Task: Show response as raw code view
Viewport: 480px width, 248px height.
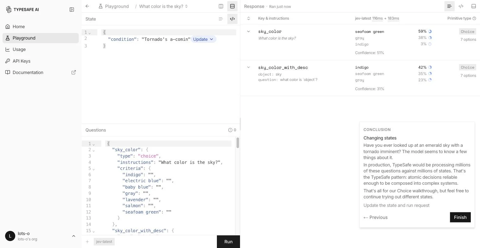Action: tap(461, 6)
